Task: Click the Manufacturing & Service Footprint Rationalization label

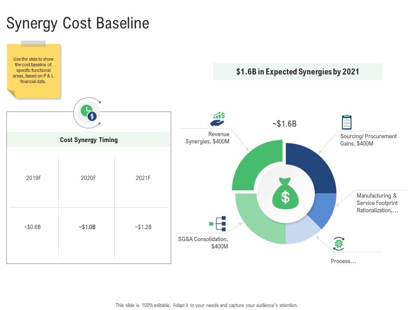Action: [x=377, y=202]
